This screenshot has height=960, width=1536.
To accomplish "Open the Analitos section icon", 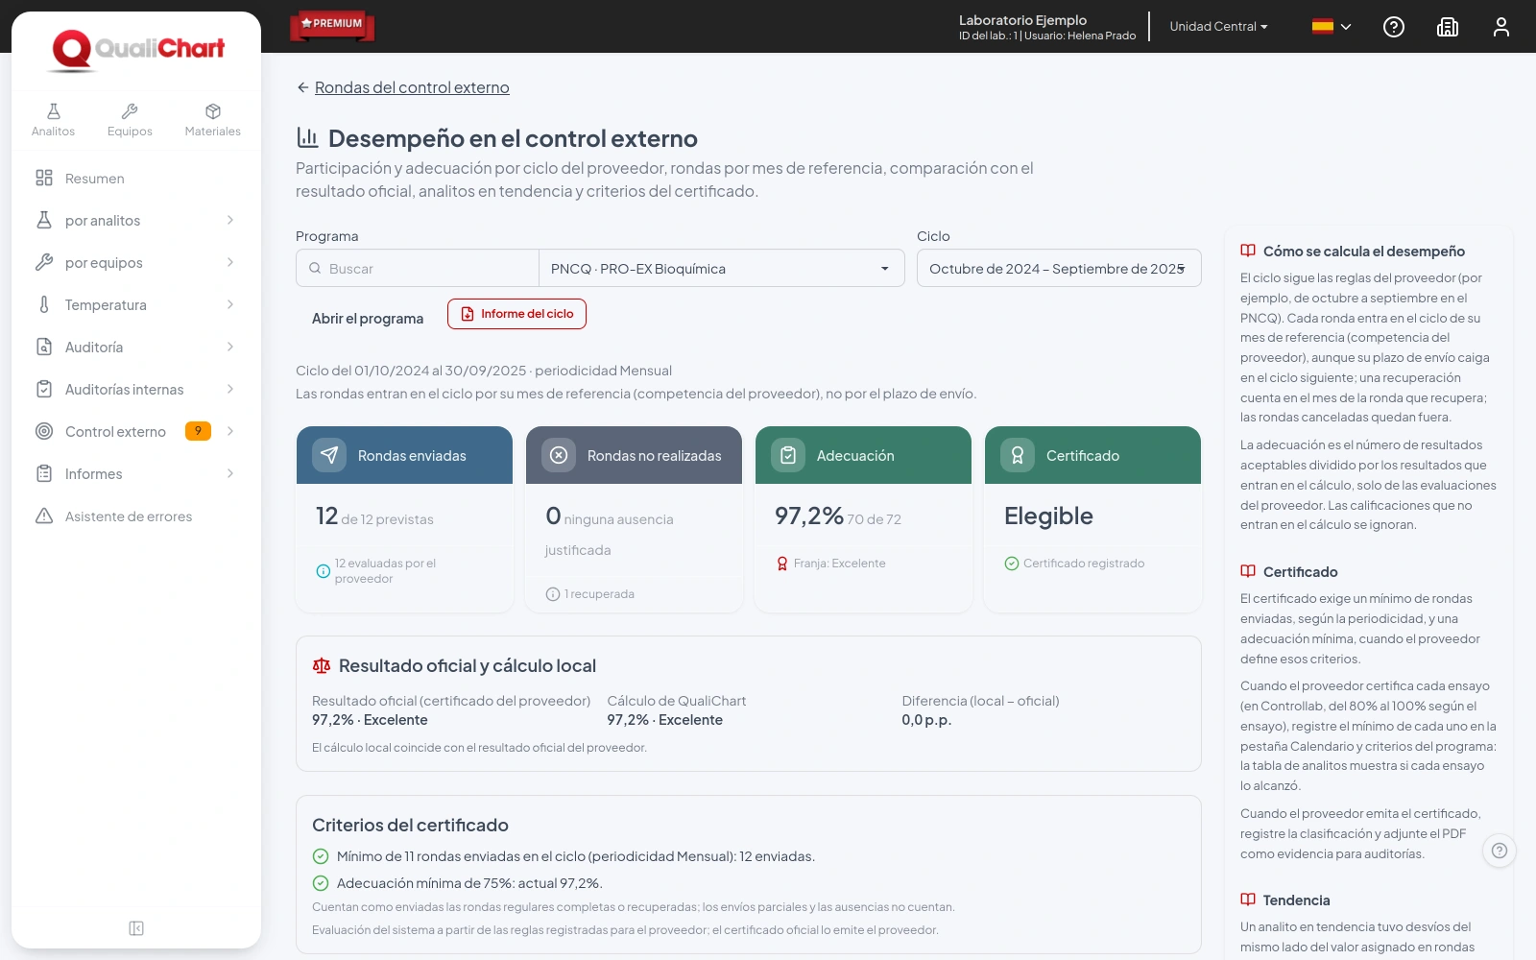I will tap(54, 111).
